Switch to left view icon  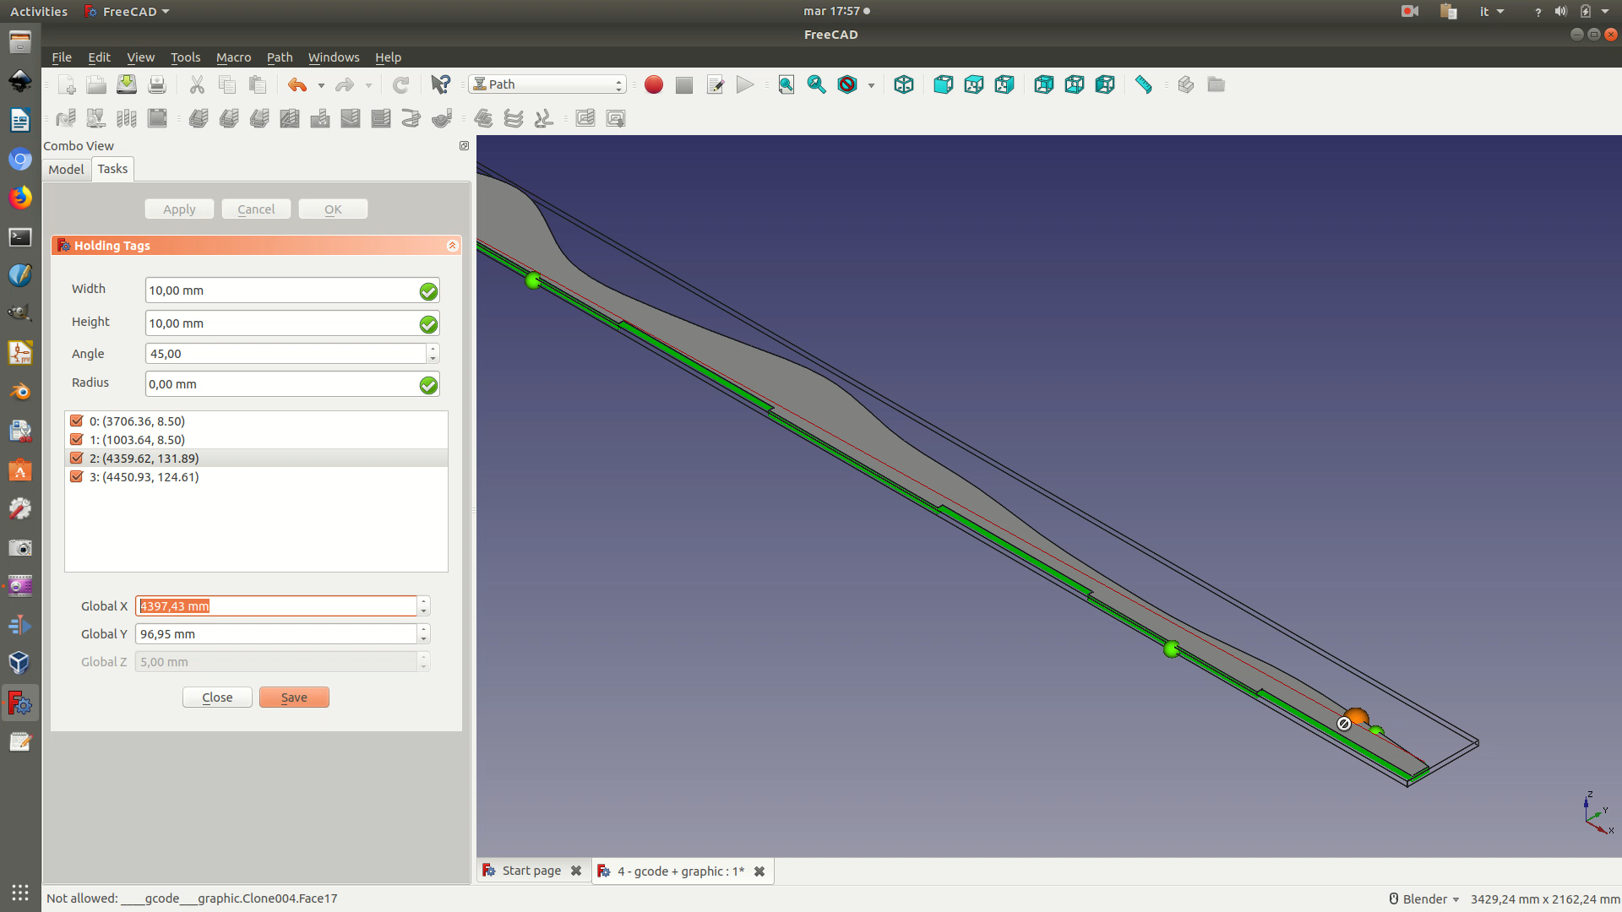[x=1104, y=84]
